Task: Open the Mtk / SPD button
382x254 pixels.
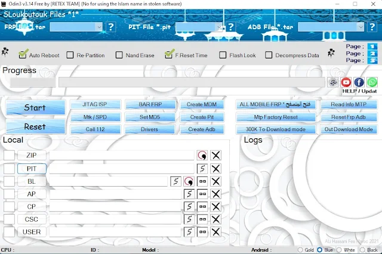Action: click(95, 117)
